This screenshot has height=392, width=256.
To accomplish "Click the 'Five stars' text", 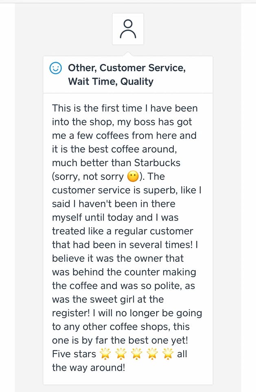I will pyautogui.click(x=74, y=354).
